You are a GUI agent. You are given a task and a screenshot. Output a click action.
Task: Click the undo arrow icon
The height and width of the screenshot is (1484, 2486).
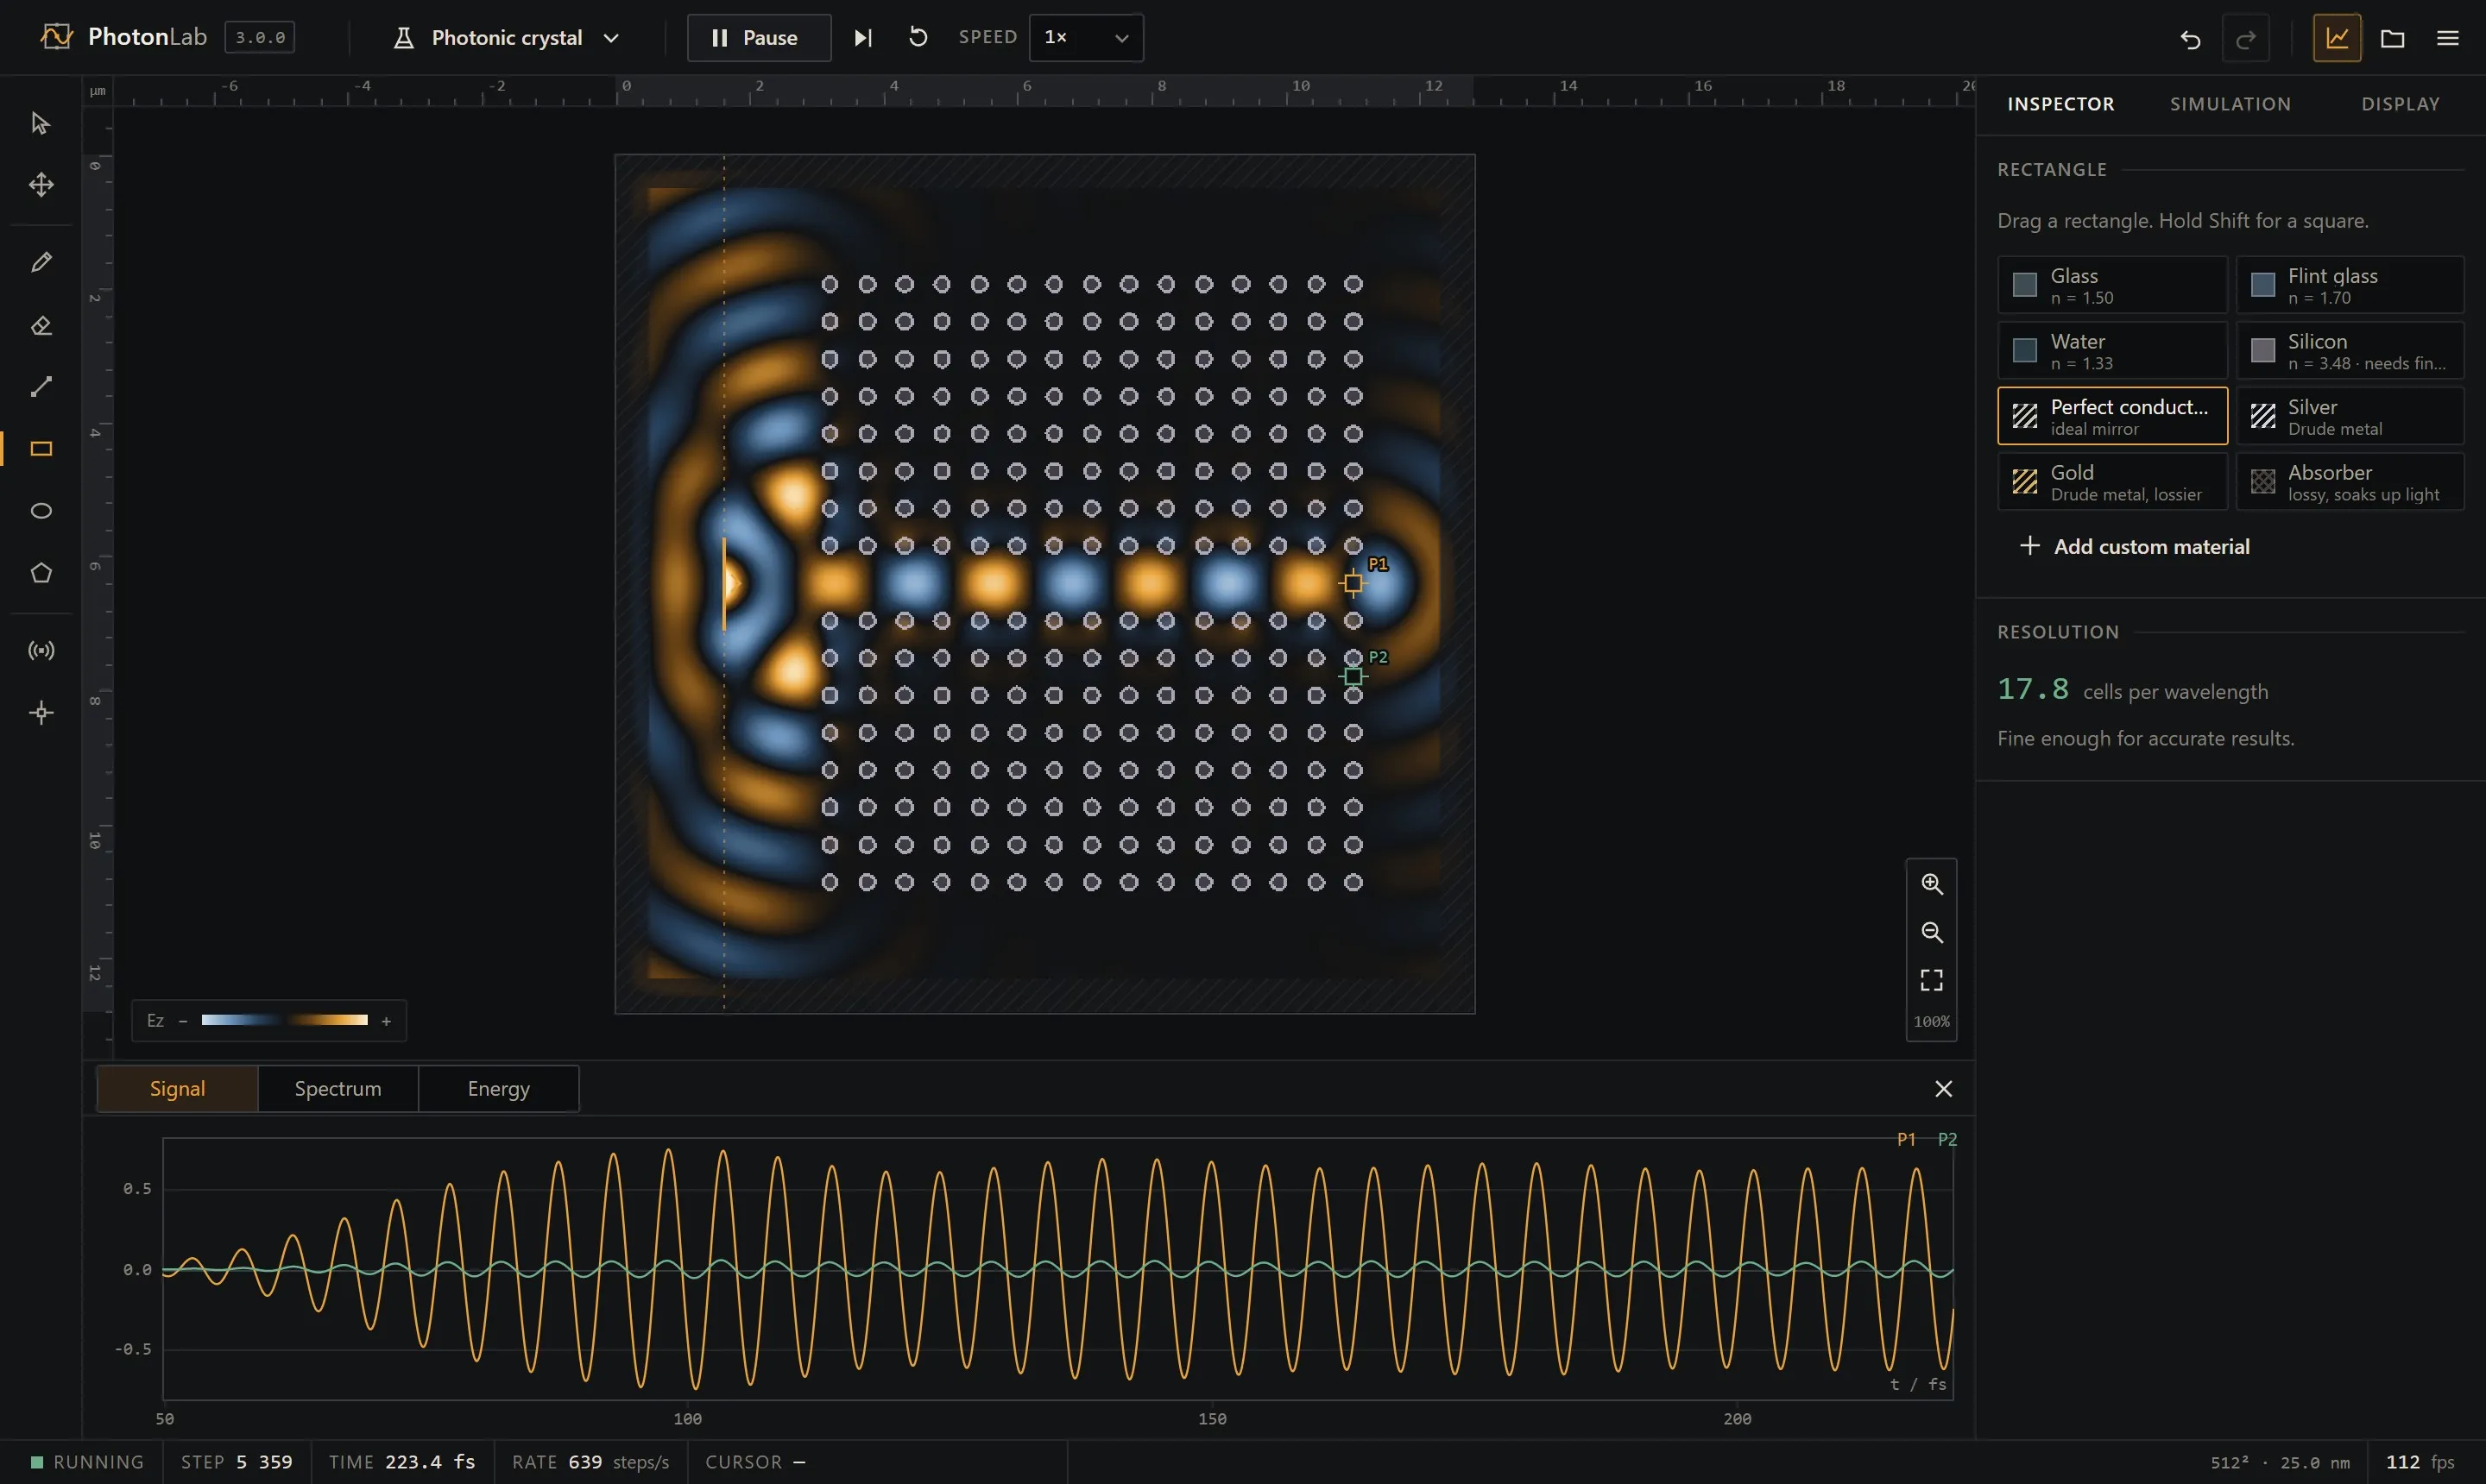click(x=2190, y=38)
